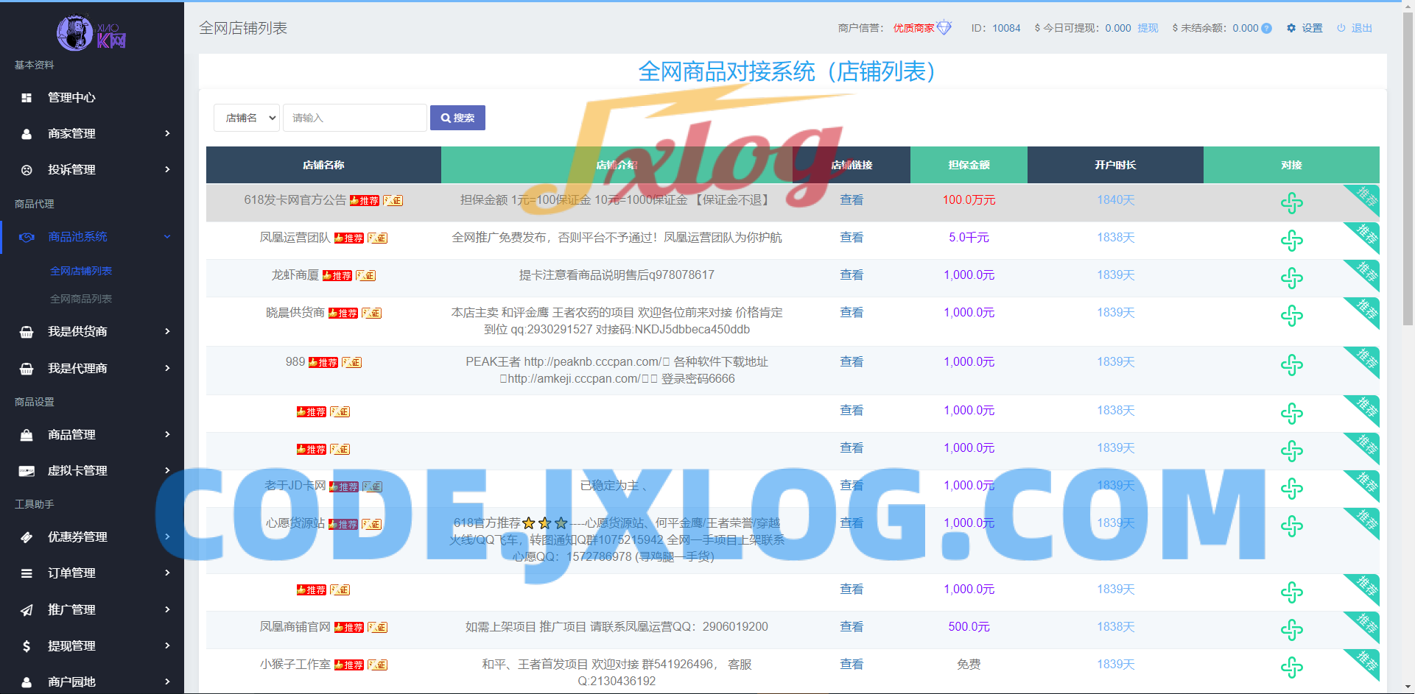Click the 请输入 search input field
1415x694 pixels.
click(354, 117)
